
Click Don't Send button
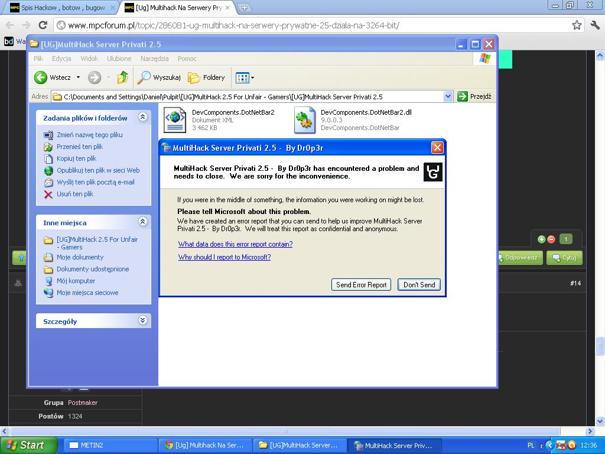click(x=419, y=285)
